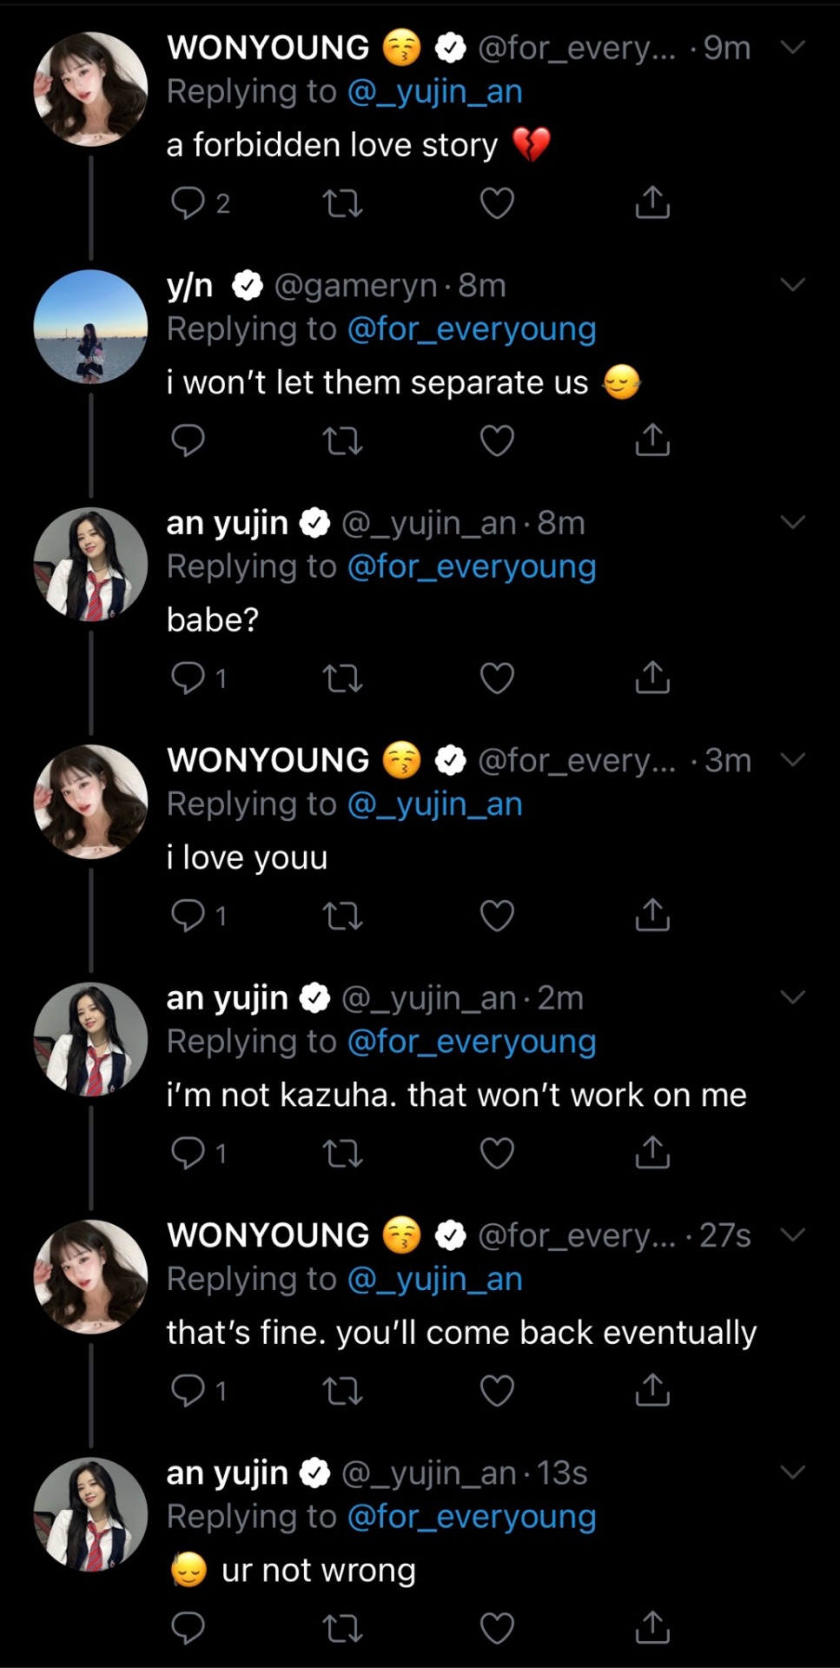Open options chevron on y/n's tweet
The width and height of the screenshot is (840, 1668).
click(x=792, y=285)
